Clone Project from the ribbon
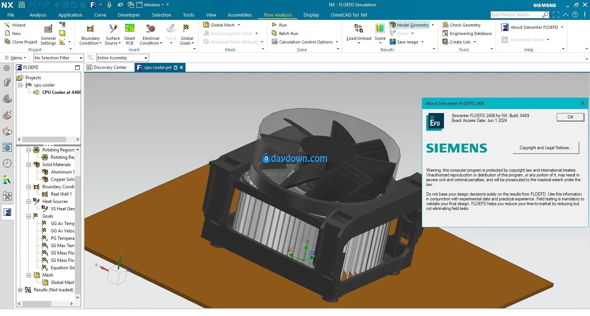Image resolution: width=590 pixels, height=316 pixels. pos(21,42)
